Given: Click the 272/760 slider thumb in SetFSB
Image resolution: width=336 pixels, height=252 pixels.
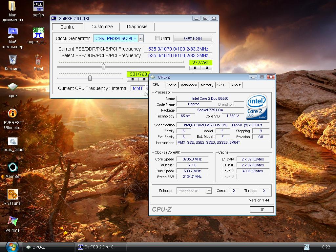Looking at the screenshot, I should coord(103,66).
